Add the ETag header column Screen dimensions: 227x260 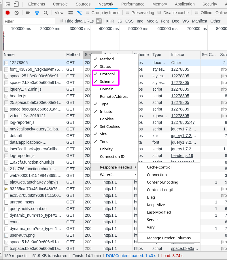pyautogui.click(x=169, y=197)
